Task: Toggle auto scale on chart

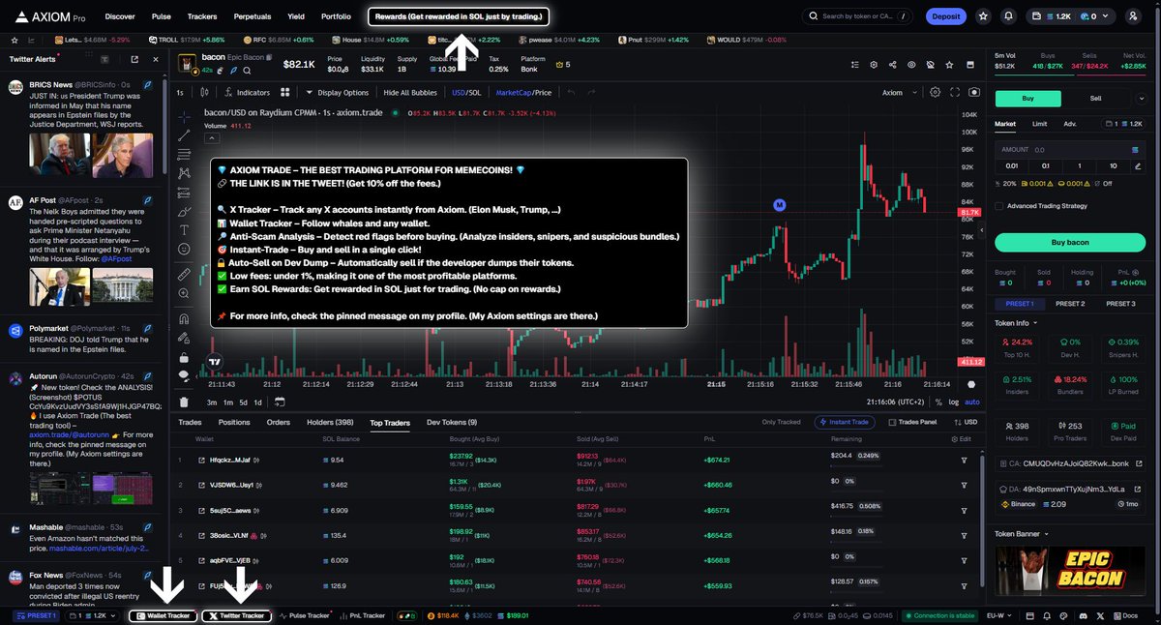Action: [x=971, y=402]
